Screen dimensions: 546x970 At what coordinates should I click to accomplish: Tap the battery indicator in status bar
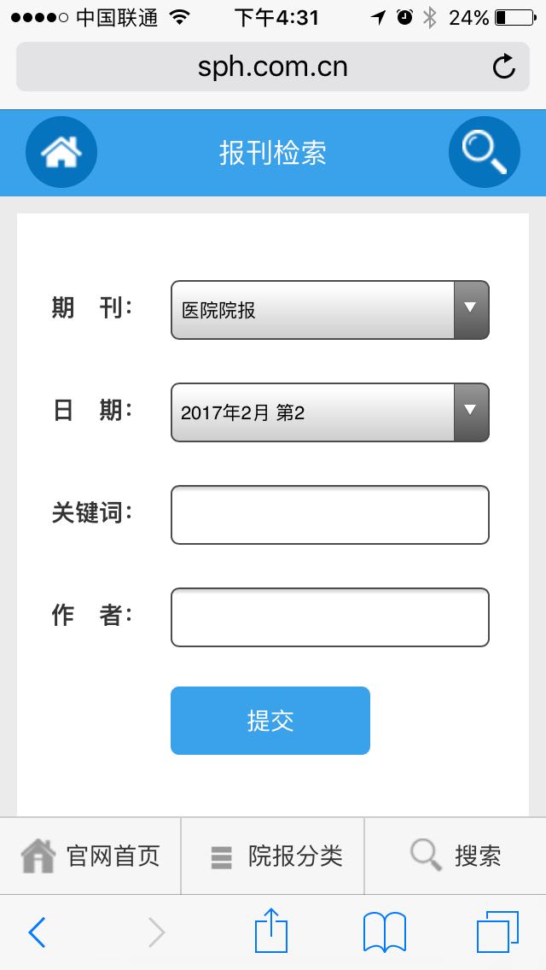[x=513, y=17]
